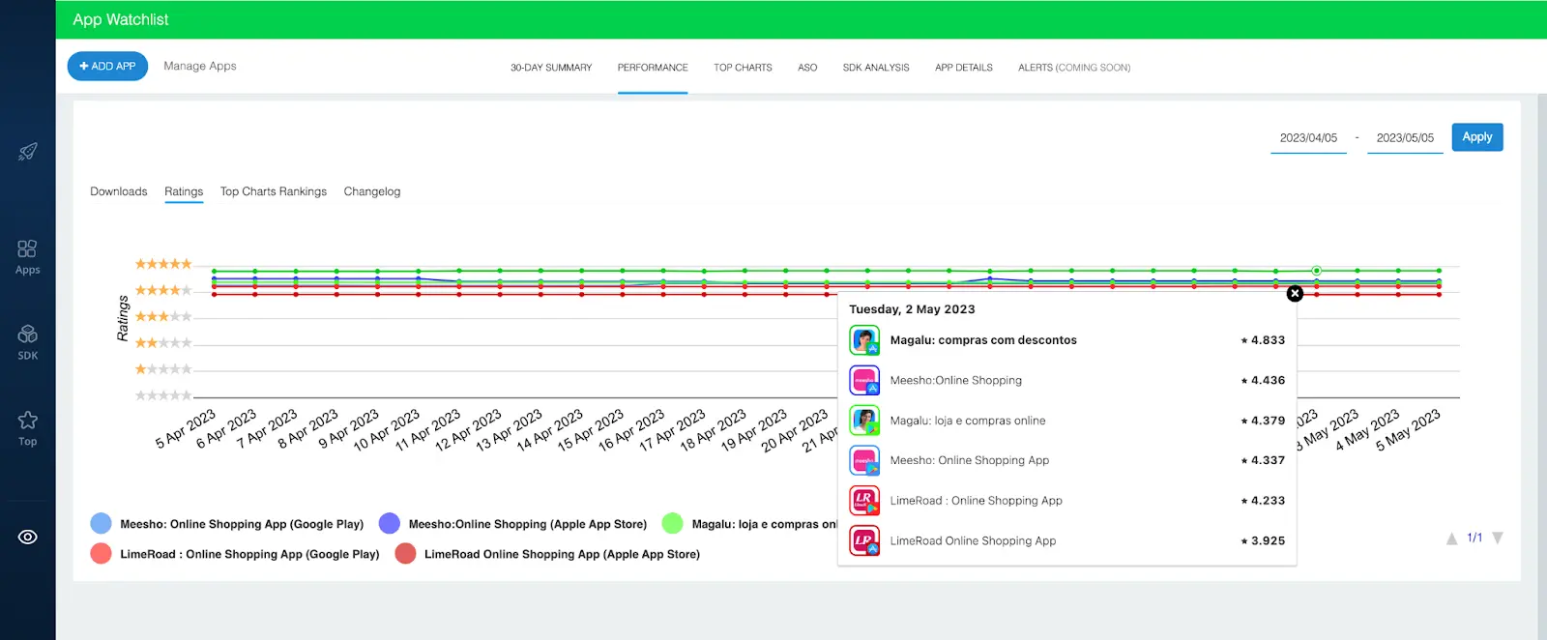The height and width of the screenshot is (640, 1547).
Task: Click the rocket icon in sidebar
Action: (x=27, y=152)
